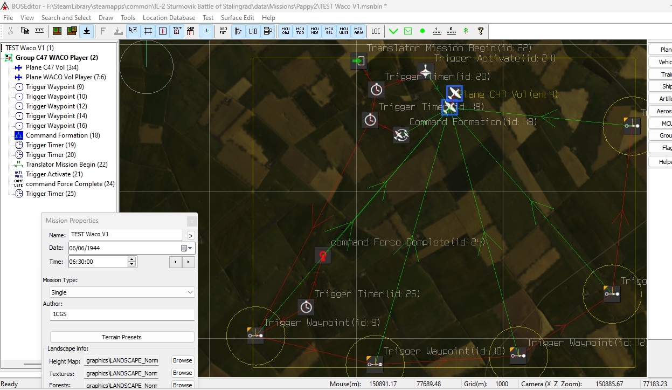Image resolution: width=672 pixels, height=390 pixels.
Task: Click the selection arrow Z tool
Action: (x=133, y=31)
